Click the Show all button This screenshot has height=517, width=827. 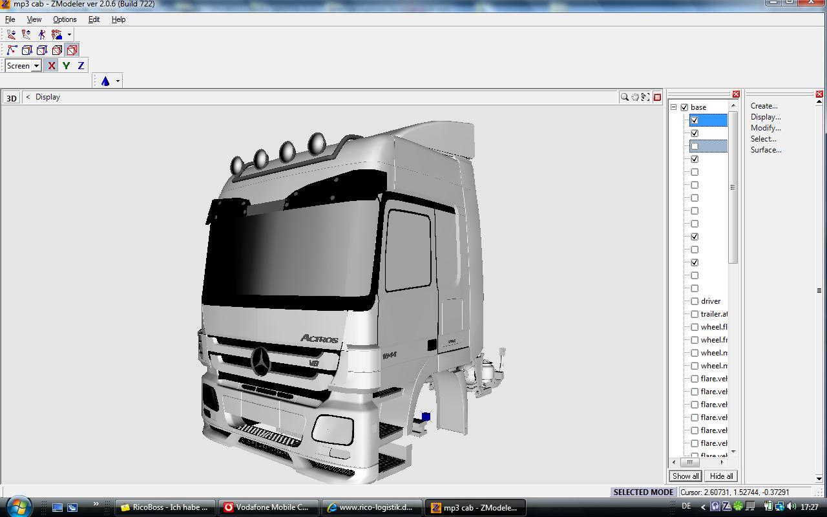(x=686, y=476)
